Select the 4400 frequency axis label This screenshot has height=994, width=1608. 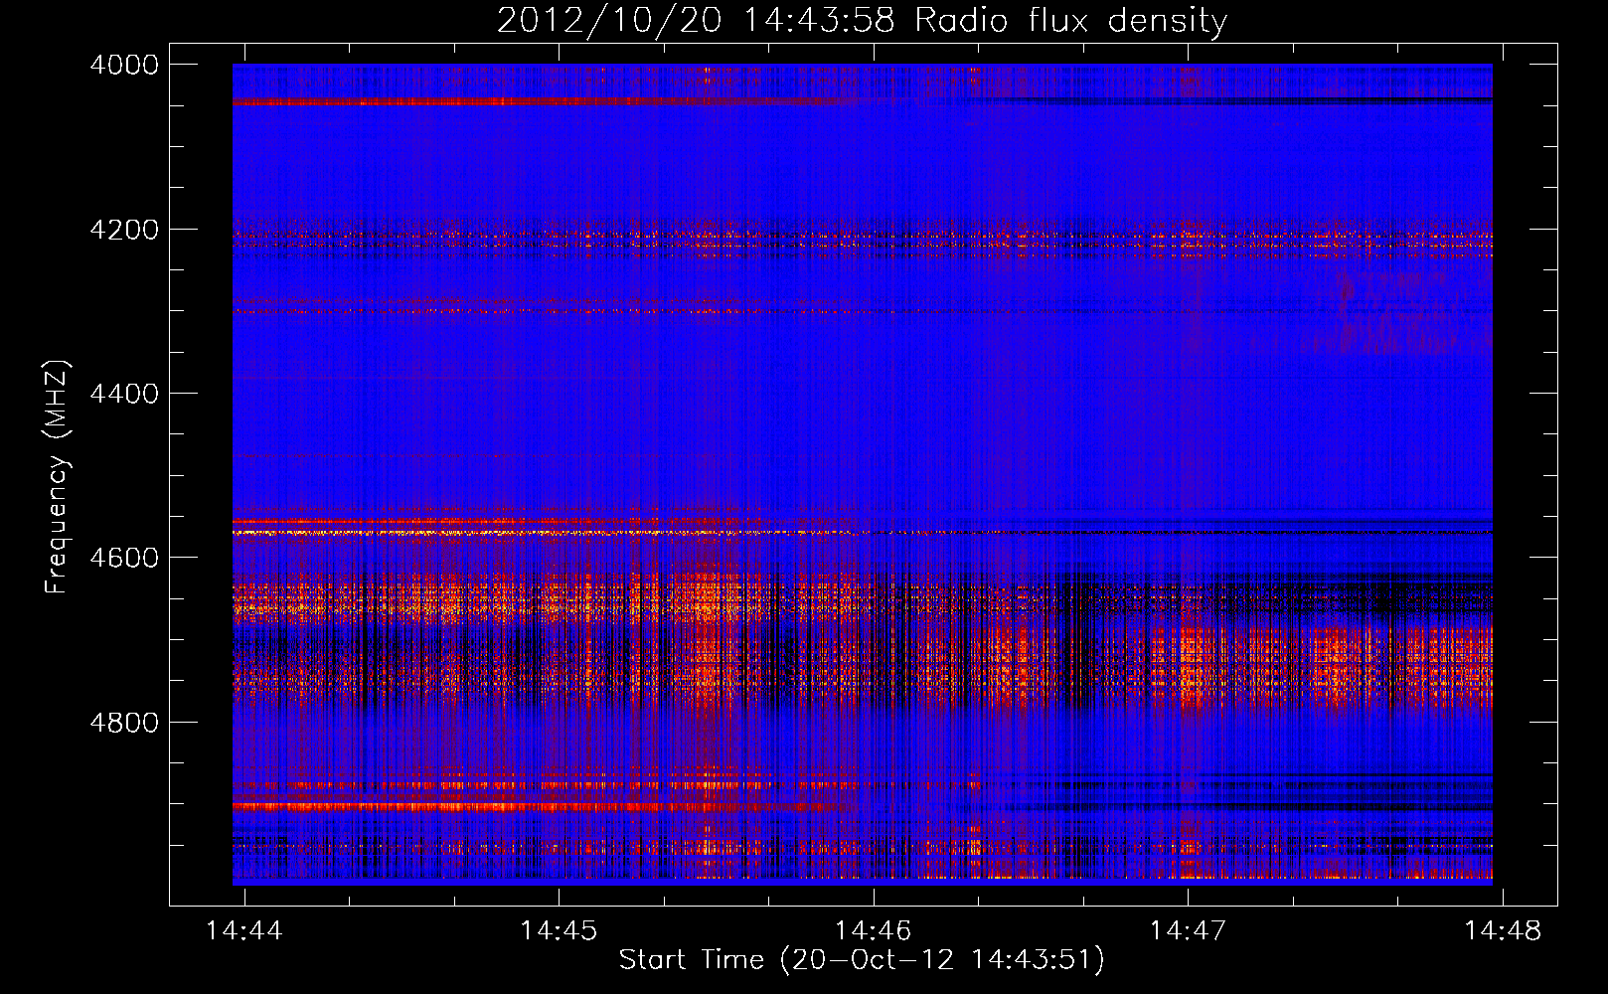pyautogui.click(x=124, y=394)
